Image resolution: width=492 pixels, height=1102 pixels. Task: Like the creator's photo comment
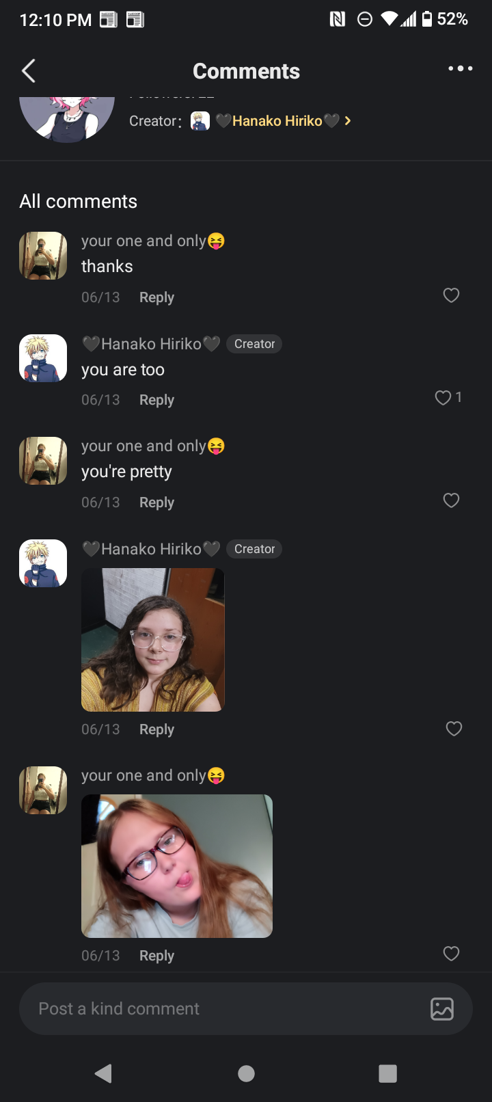454,729
